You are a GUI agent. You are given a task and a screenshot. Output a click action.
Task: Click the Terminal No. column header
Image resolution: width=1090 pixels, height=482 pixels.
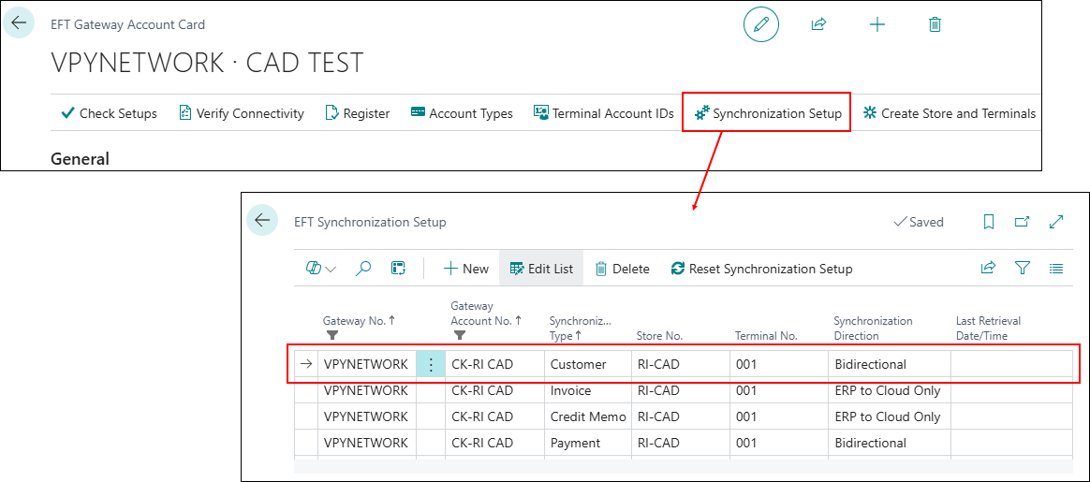tap(765, 336)
